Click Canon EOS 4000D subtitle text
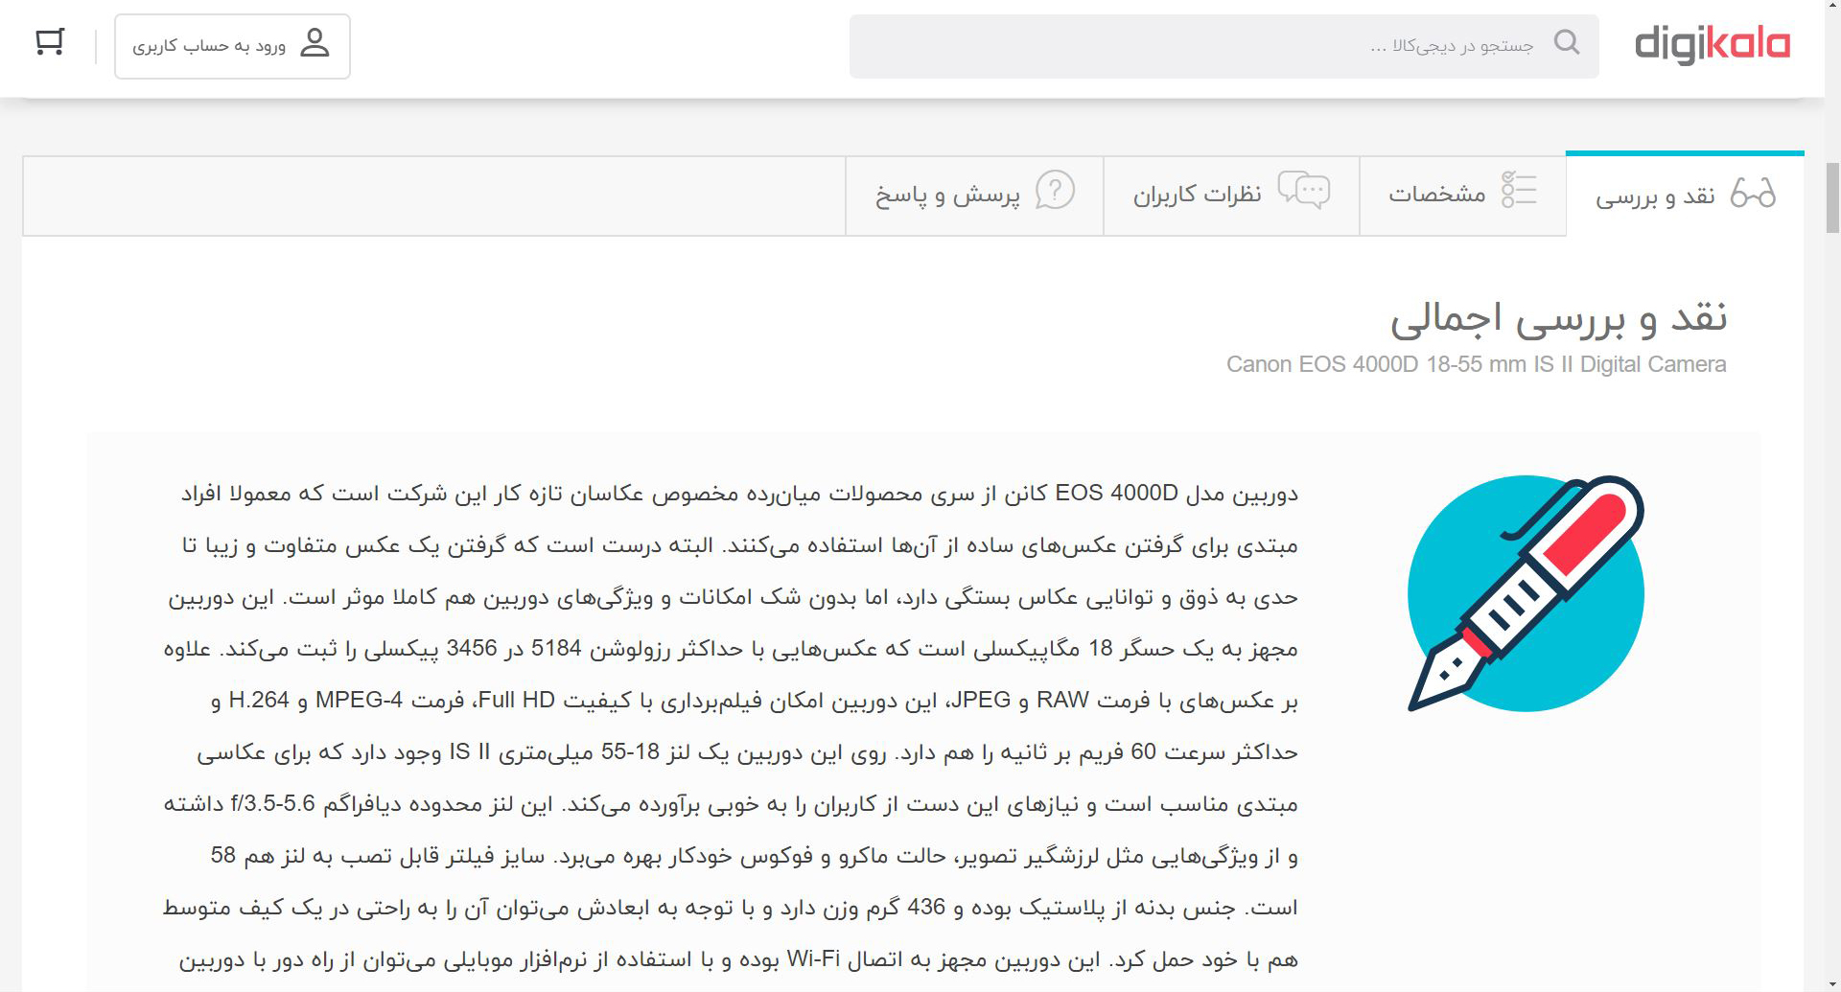The width and height of the screenshot is (1841, 992). tap(1477, 364)
